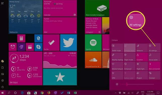
Task: Toggle Night light quick action
Action: [142, 66]
